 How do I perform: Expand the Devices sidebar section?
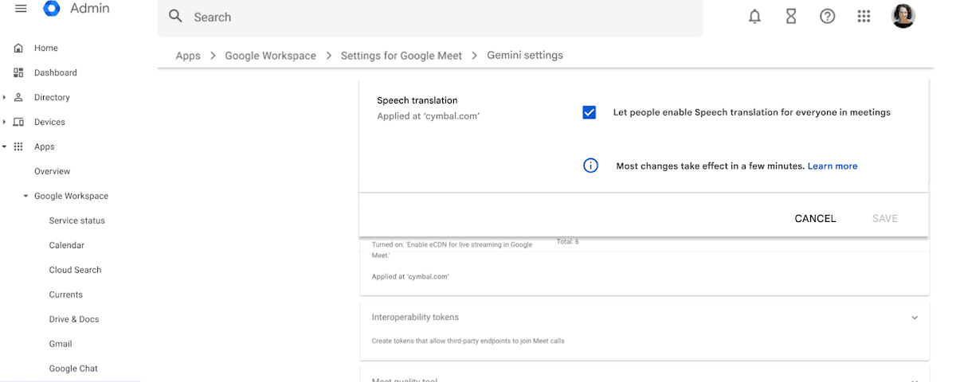(5, 122)
